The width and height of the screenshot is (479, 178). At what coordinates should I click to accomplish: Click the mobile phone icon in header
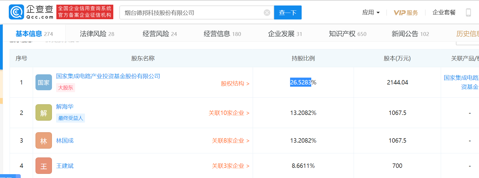click(x=468, y=12)
